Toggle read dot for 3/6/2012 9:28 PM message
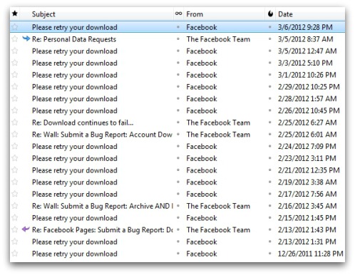Viewport: 355px width, 275px height. click(178, 27)
